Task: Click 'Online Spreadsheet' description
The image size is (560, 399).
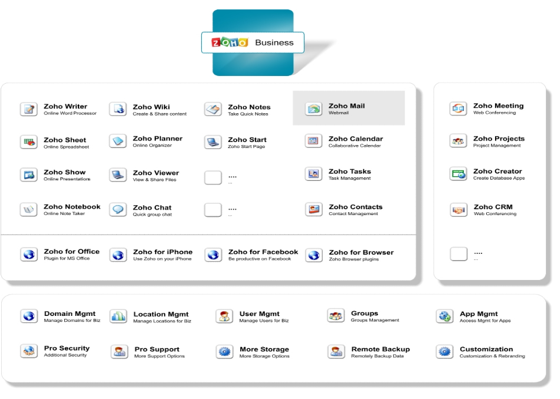Action: (x=67, y=147)
